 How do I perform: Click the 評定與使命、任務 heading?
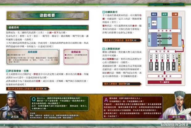tap(18, 71)
